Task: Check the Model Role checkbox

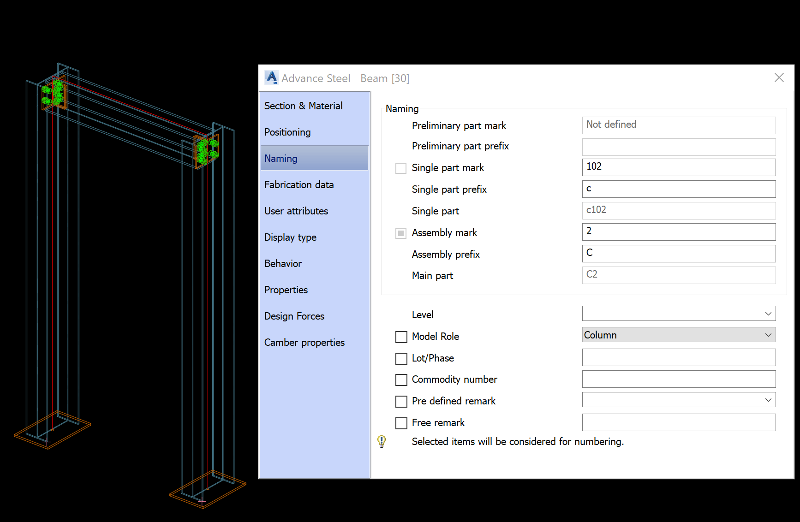Action: click(x=401, y=337)
